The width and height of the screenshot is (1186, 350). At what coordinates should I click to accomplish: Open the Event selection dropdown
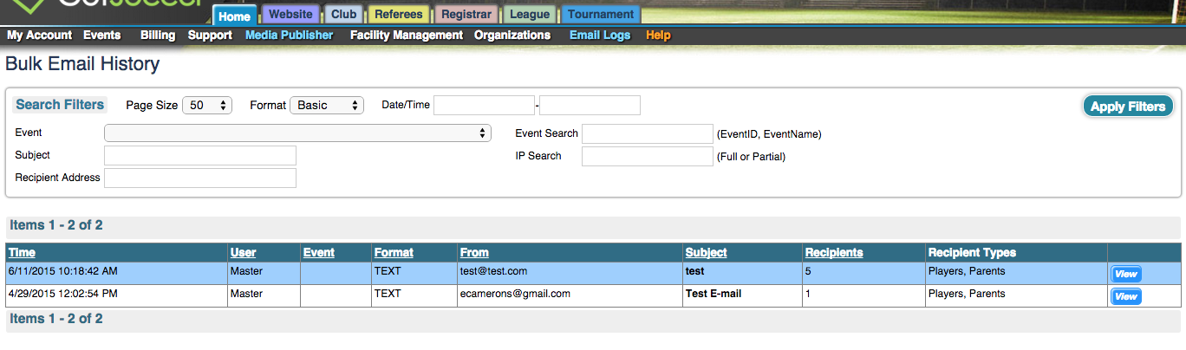click(x=297, y=133)
